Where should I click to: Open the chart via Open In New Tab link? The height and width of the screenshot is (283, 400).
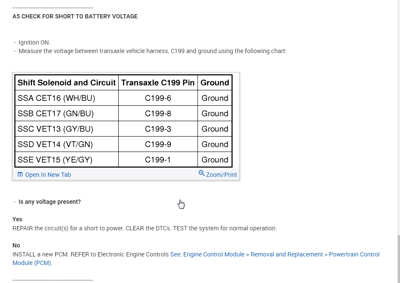click(48, 175)
